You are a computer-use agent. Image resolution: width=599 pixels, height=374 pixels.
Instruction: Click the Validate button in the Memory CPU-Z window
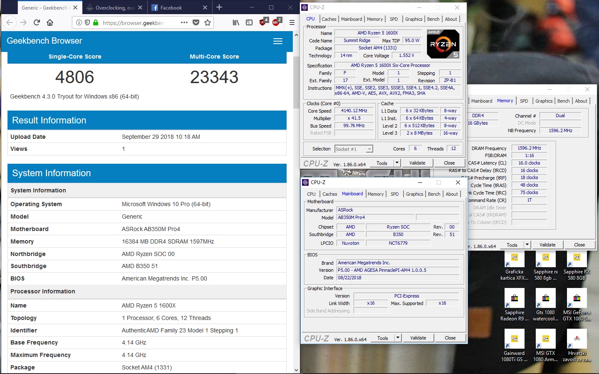547,245
